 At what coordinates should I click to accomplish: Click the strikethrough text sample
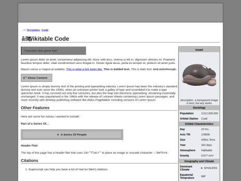[x=165, y=69]
